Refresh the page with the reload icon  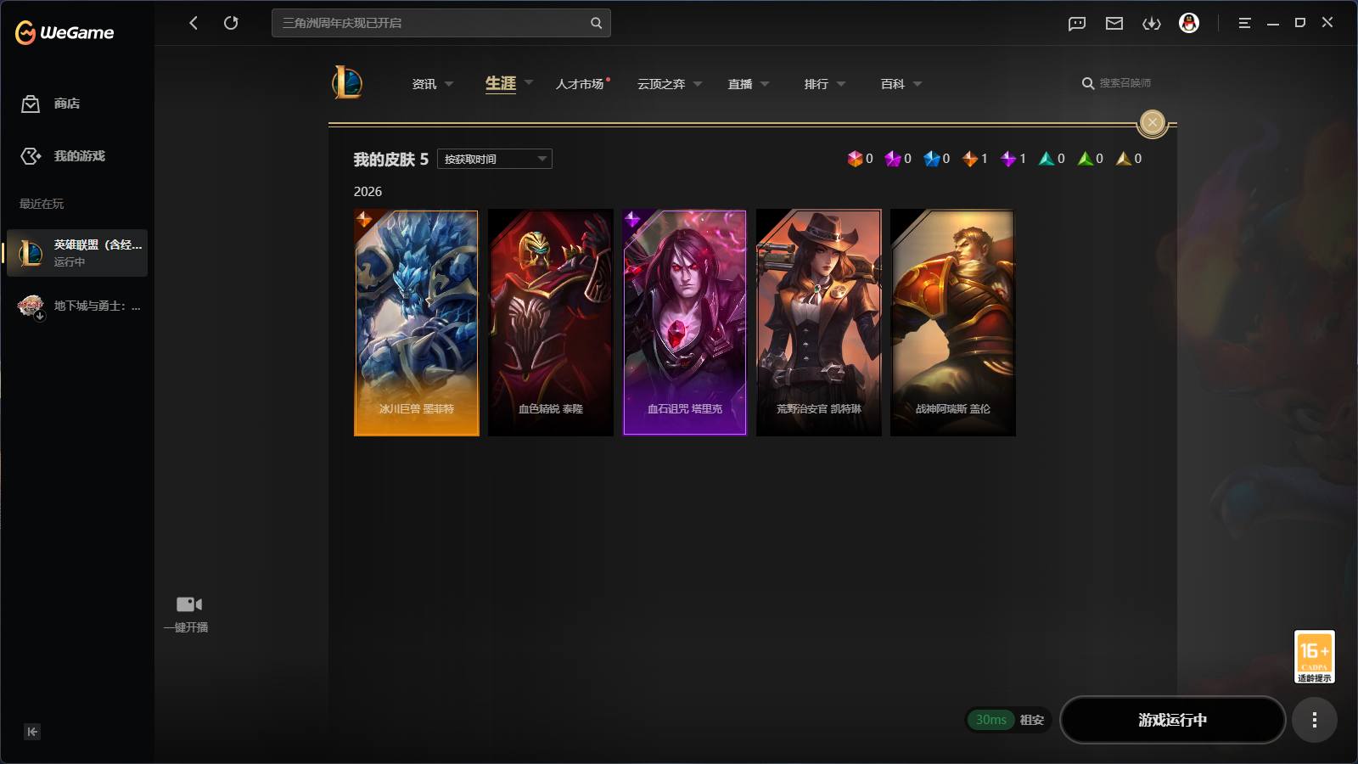point(231,23)
